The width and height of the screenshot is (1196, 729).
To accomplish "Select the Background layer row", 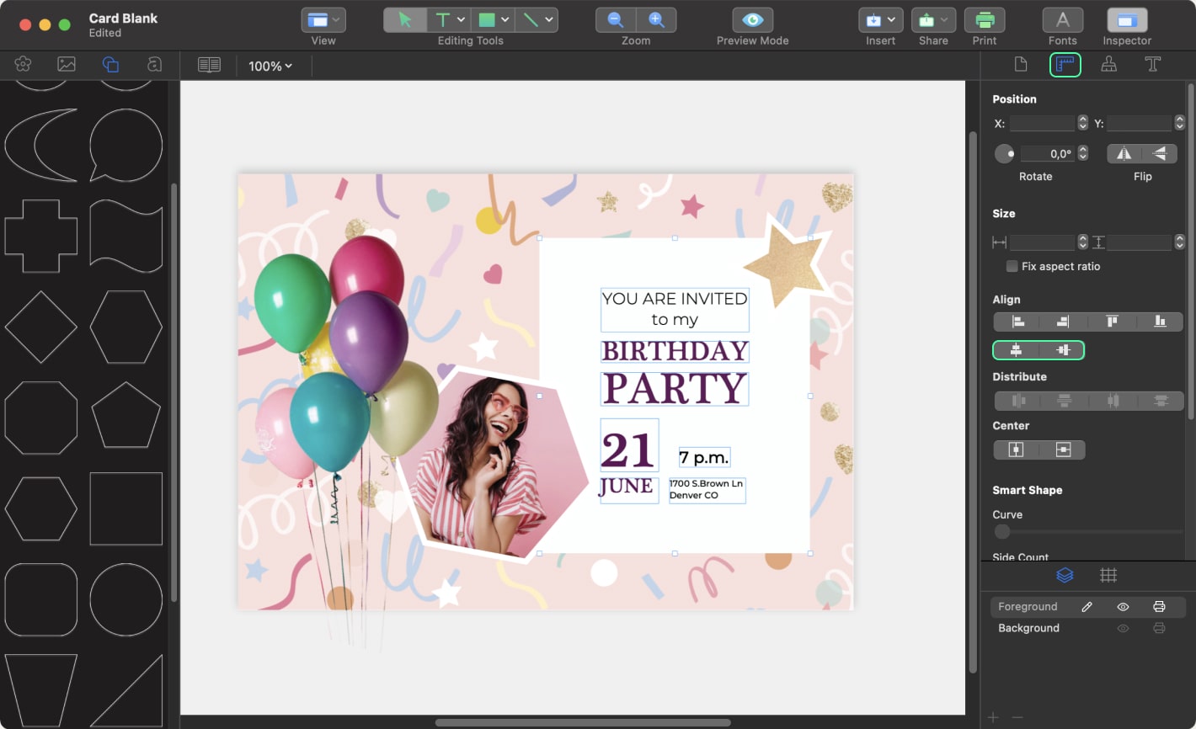I will click(x=1088, y=628).
